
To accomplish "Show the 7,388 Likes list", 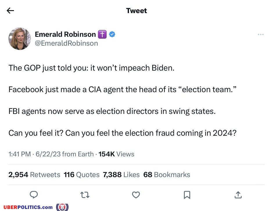I will tap(121, 175).
